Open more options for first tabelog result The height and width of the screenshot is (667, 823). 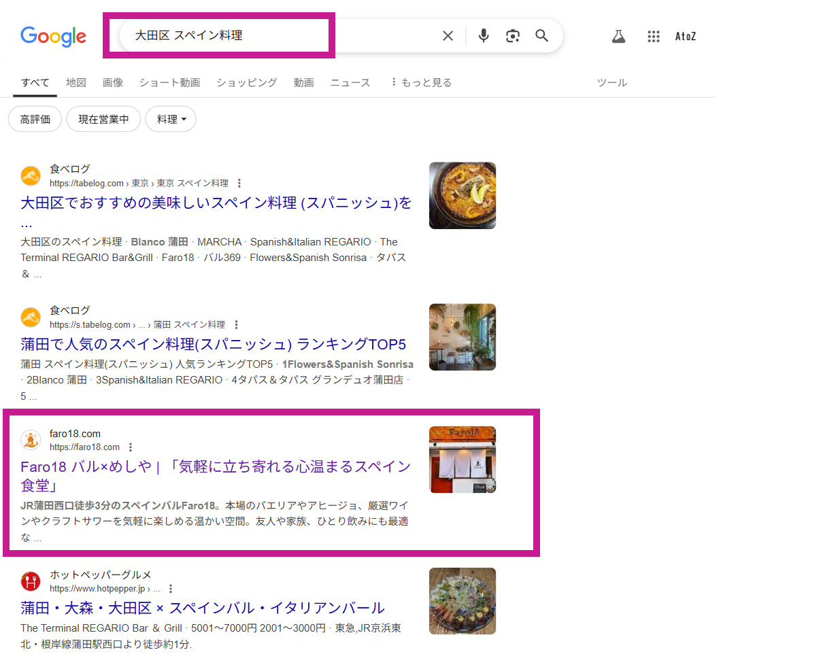[239, 184]
